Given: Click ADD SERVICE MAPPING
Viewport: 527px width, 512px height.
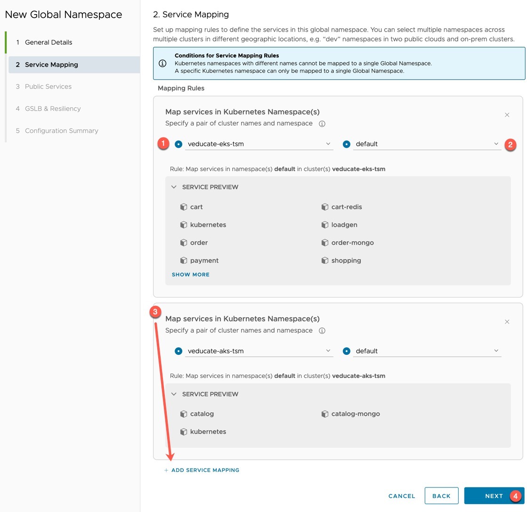Looking at the screenshot, I should click(205, 471).
